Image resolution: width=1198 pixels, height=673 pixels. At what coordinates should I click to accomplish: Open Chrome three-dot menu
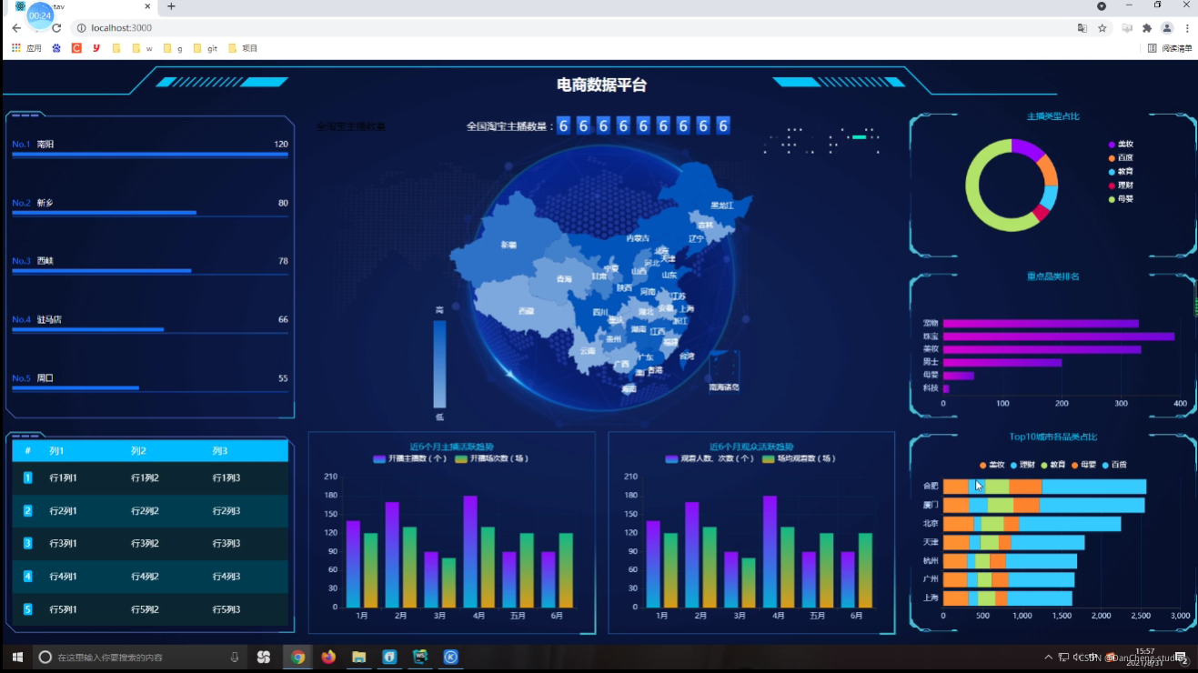(1187, 28)
